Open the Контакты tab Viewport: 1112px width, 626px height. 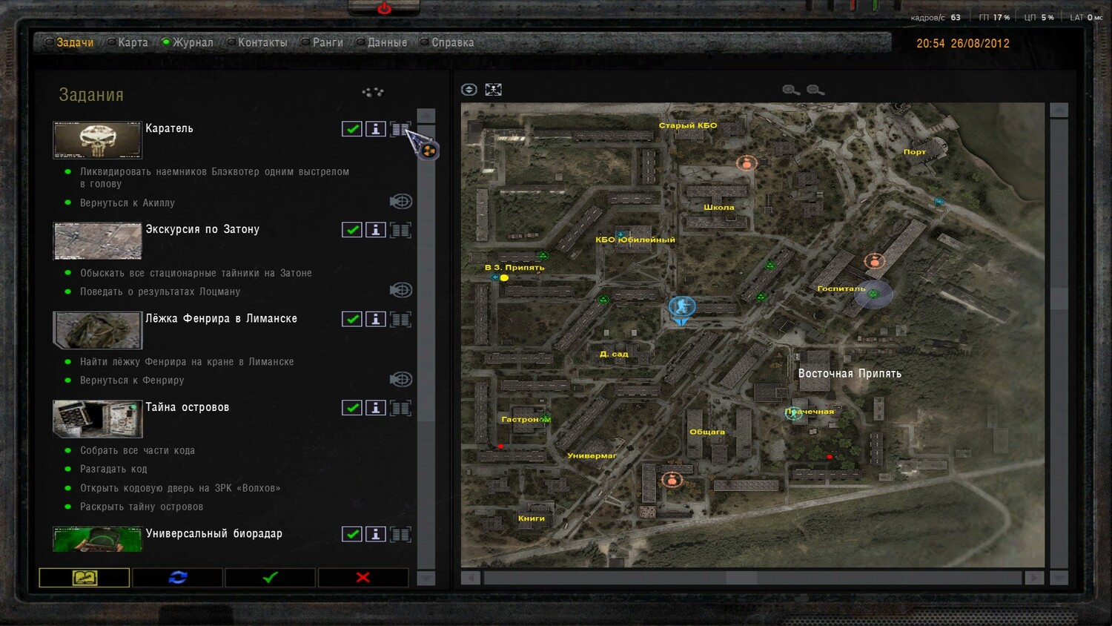point(262,42)
